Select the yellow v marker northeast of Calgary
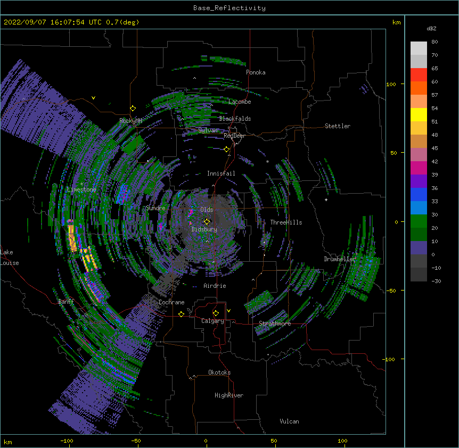The image size is (459, 448). pos(228,311)
